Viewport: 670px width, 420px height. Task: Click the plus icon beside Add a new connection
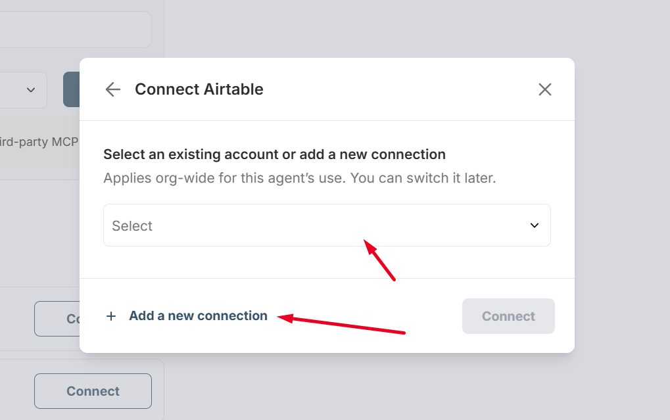pos(111,316)
